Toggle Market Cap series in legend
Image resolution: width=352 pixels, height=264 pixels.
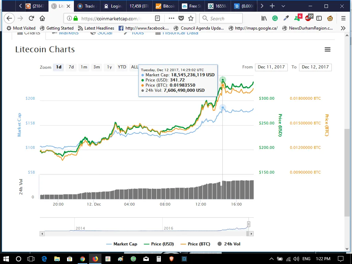[122, 244]
